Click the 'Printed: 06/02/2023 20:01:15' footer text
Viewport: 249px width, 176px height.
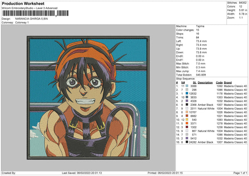pyautogui.click(x=165, y=173)
